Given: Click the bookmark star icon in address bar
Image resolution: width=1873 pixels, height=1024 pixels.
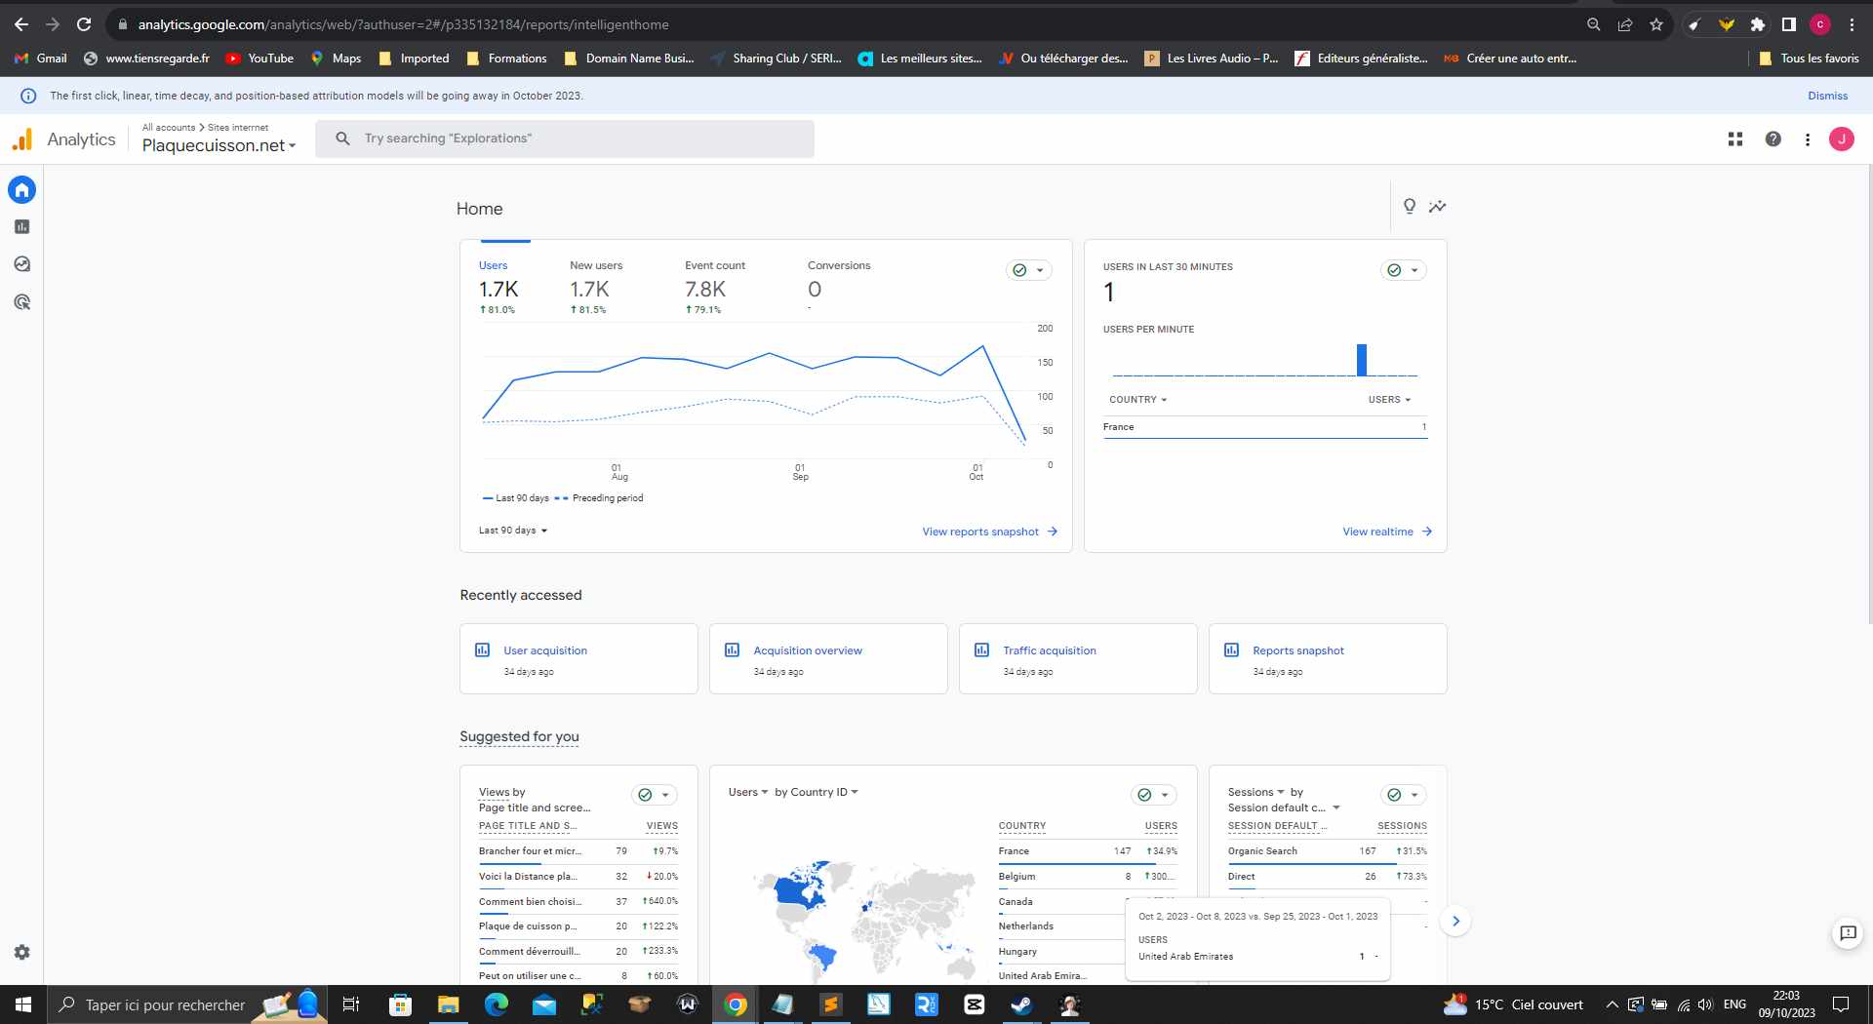Looking at the screenshot, I should 1655,24.
